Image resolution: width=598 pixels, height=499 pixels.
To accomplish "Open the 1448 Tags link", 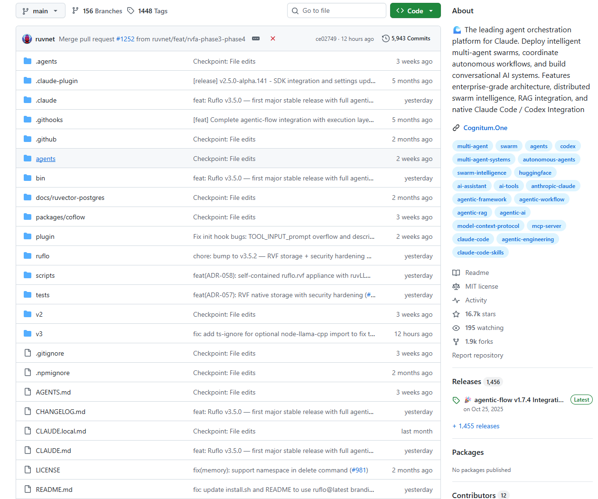I will (x=147, y=10).
